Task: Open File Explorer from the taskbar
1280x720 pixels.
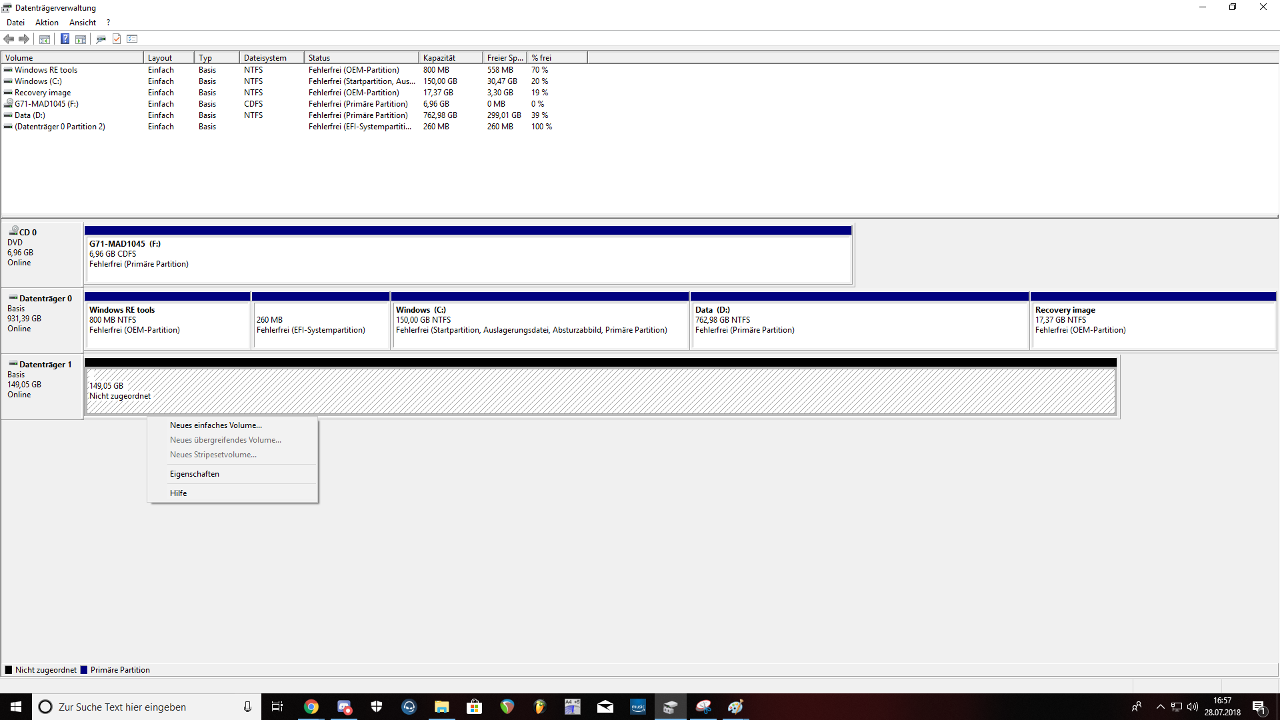Action: 441,707
